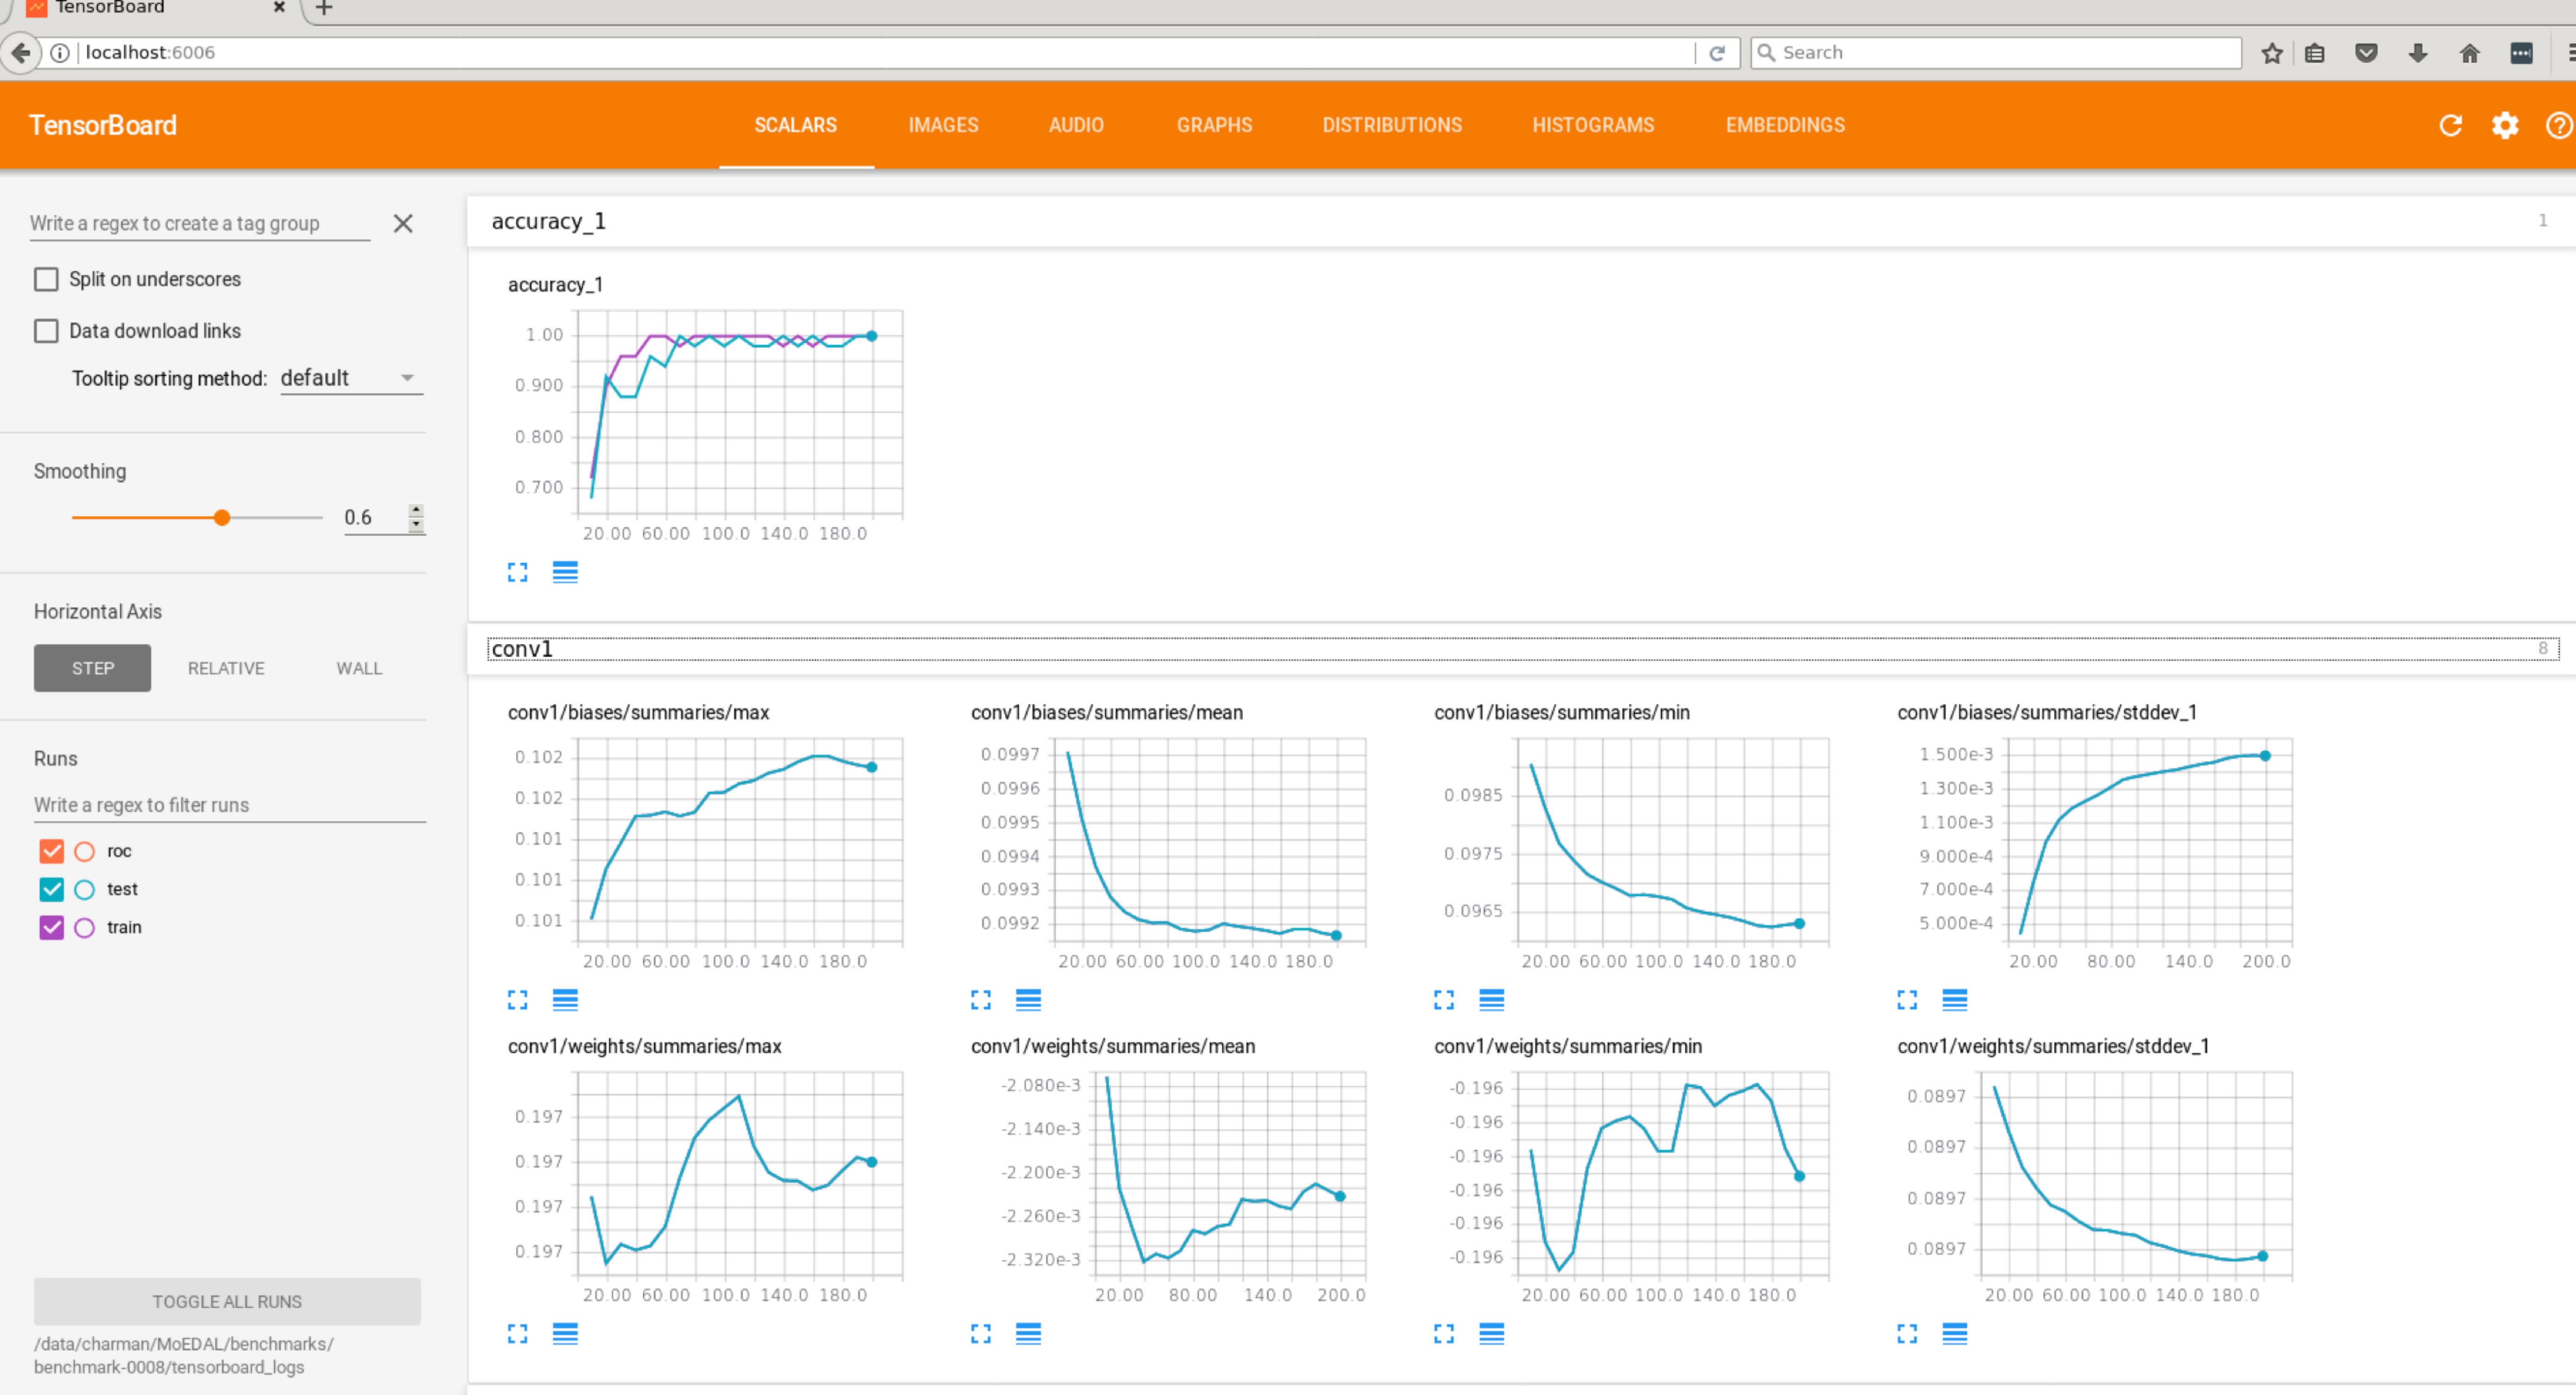Click the TOGGLE ALL RUNS button
This screenshot has width=2576, height=1395.
click(x=227, y=1302)
